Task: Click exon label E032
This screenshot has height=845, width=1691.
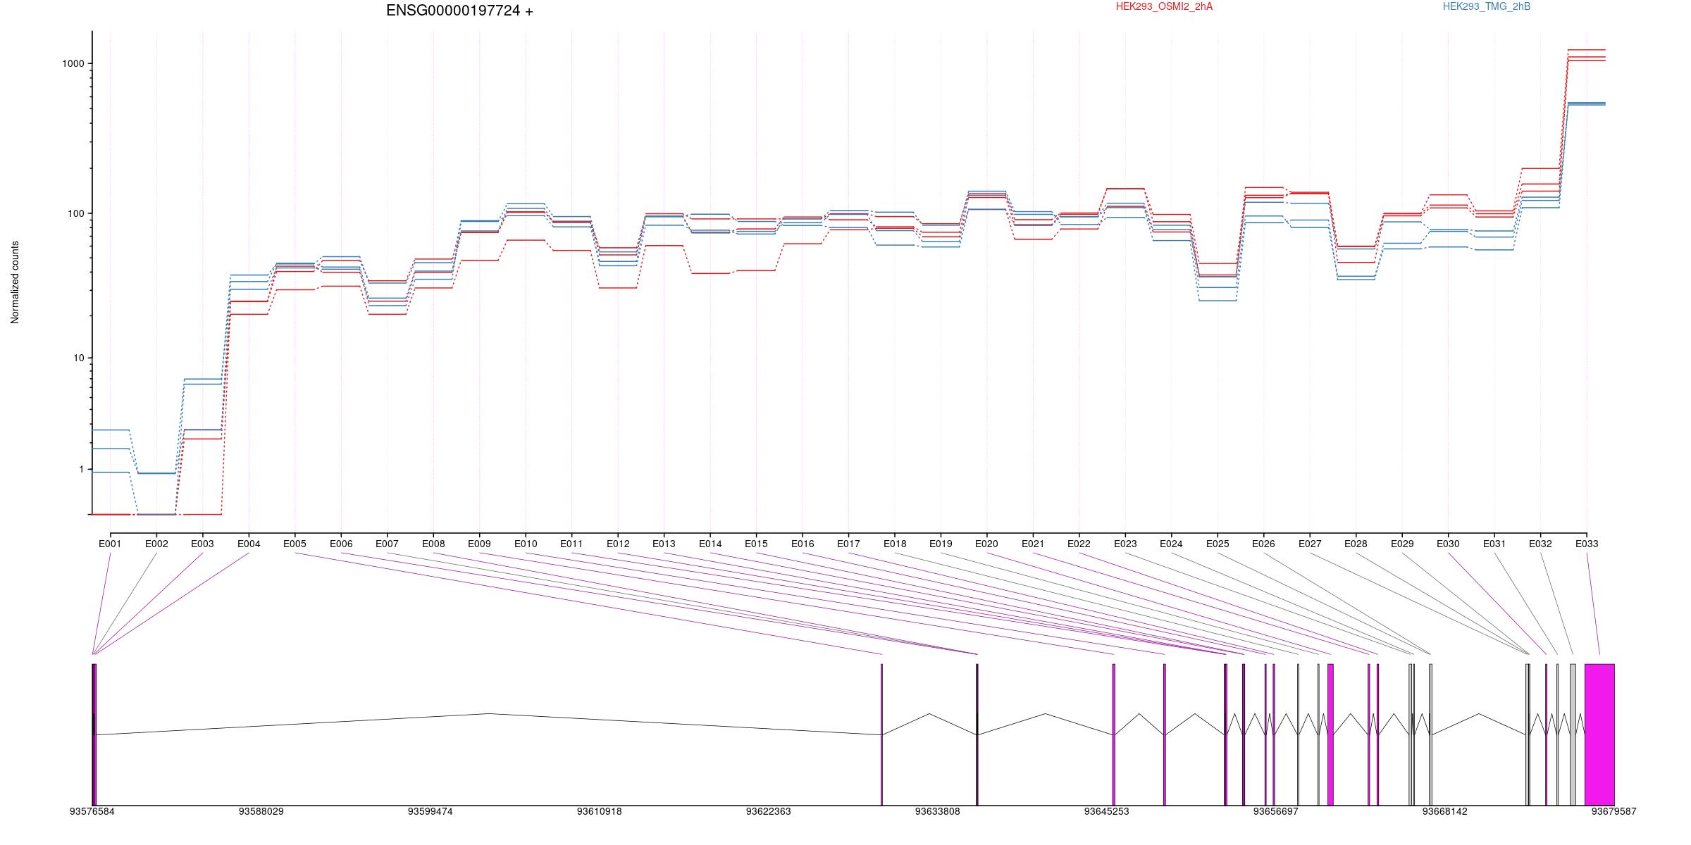Action: click(1540, 544)
